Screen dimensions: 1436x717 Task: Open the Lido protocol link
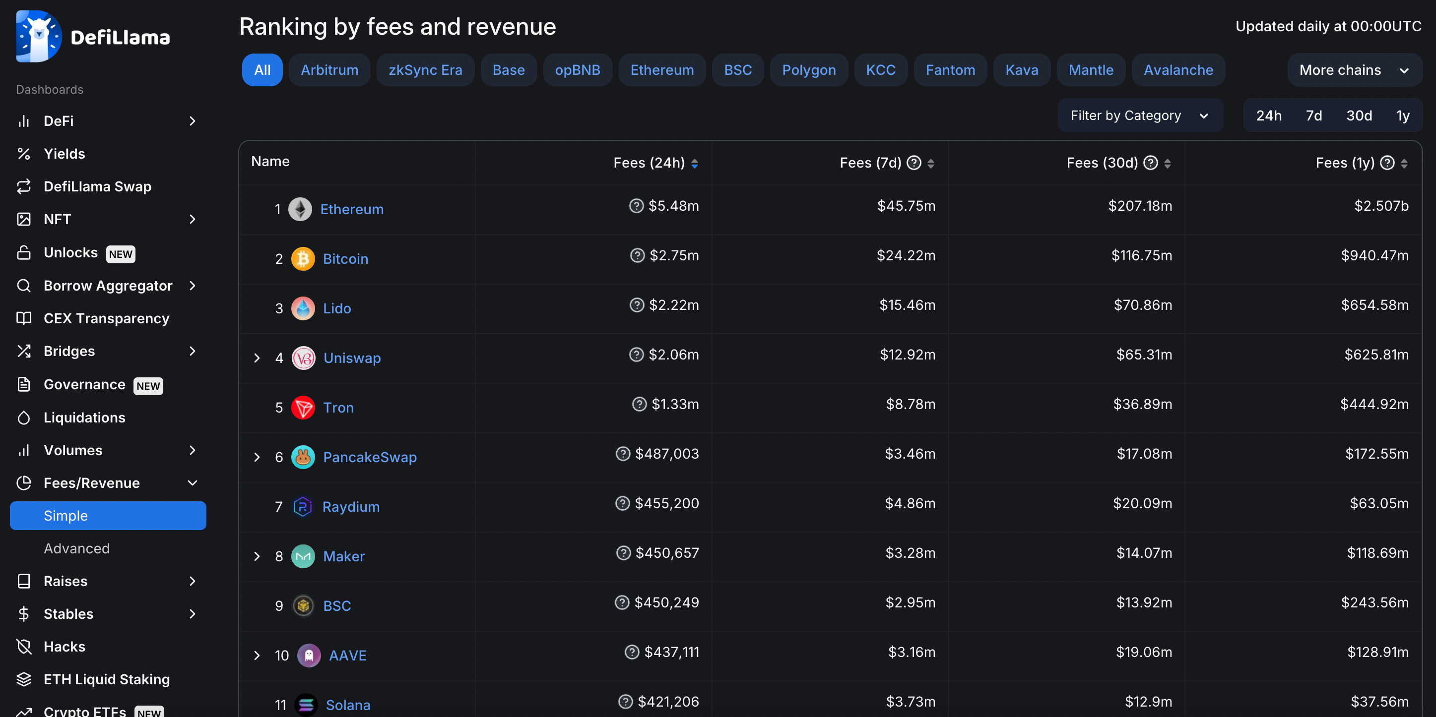tap(337, 308)
